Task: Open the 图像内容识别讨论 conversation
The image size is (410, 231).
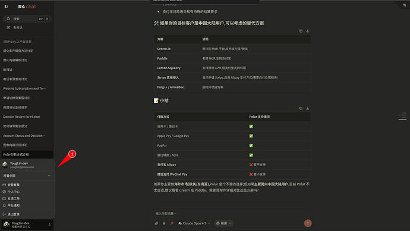Action: [x=15, y=145]
